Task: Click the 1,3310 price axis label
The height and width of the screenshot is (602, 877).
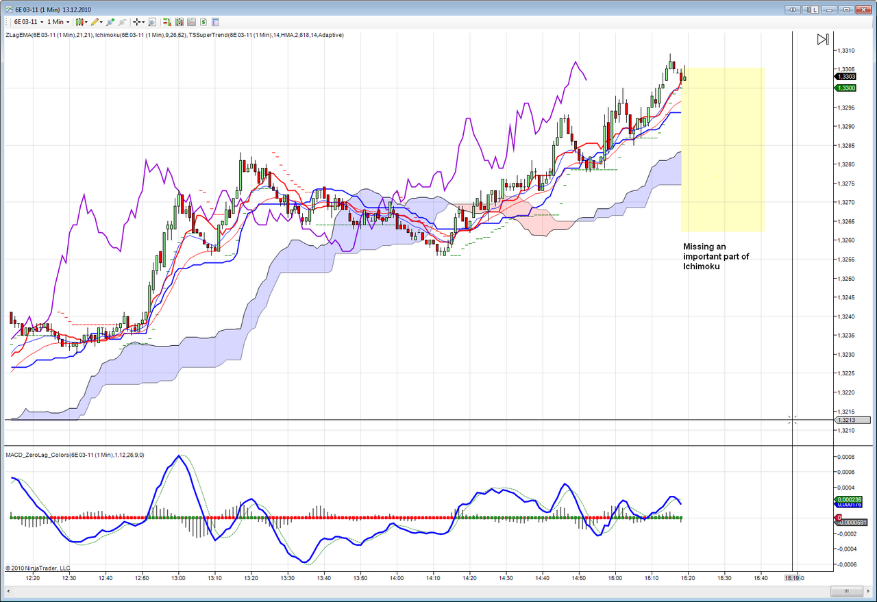Action: (847, 51)
